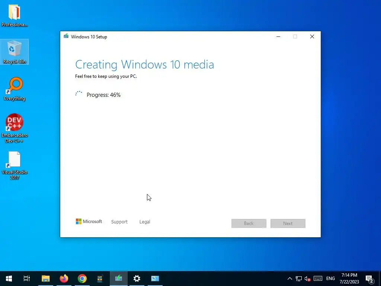Select the Professional folder on desktop
The width and height of the screenshot is (381, 286).
click(15, 15)
